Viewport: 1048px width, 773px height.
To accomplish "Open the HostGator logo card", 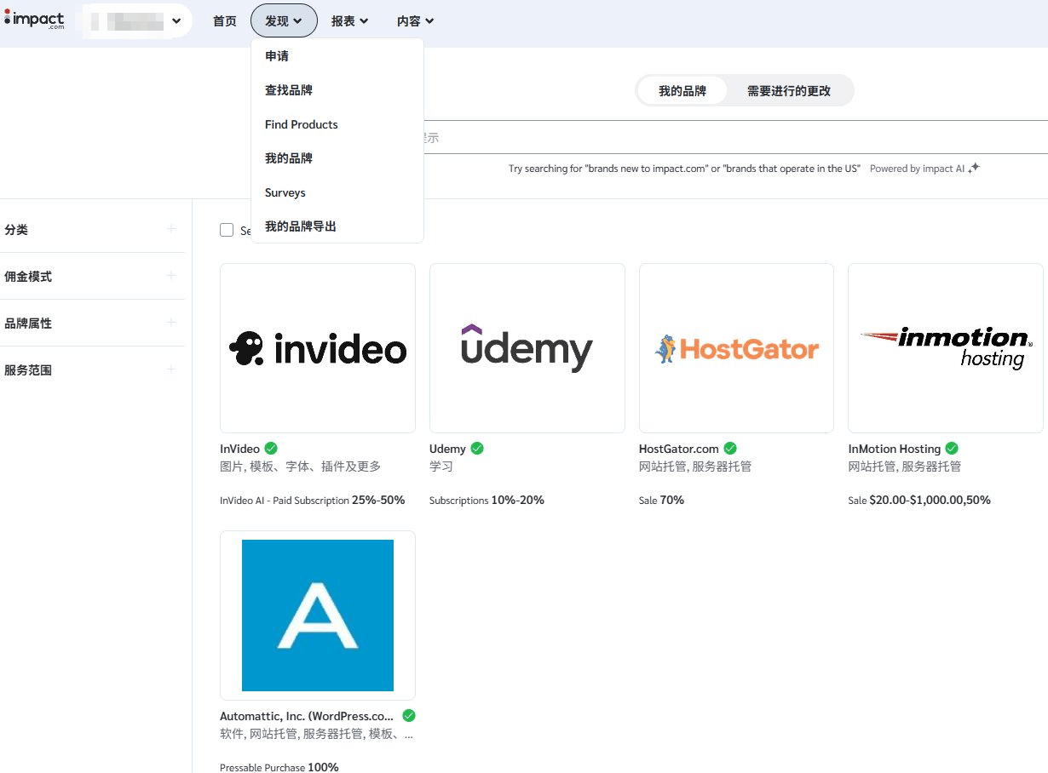I will [x=736, y=348].
